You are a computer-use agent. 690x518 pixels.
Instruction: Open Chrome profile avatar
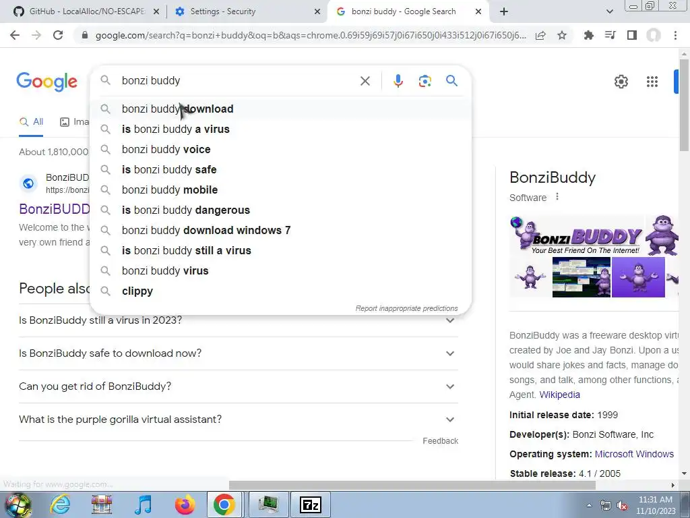coord(654,35)
